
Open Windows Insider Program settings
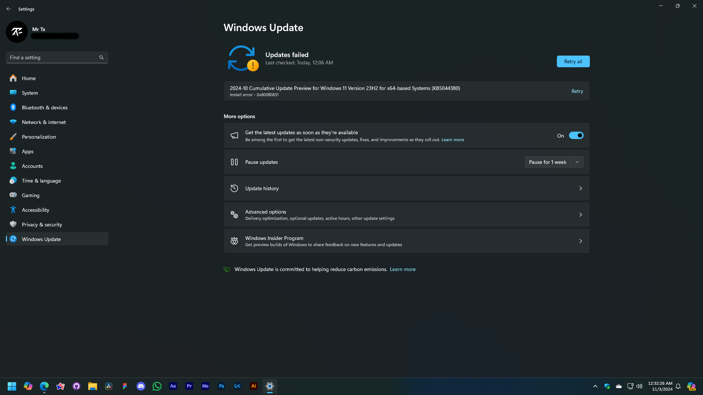[406, 241]
